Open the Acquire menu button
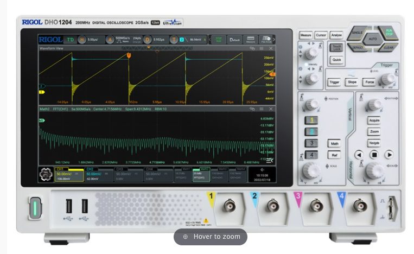This screenshot has width=414, height=254. [374, 120]
